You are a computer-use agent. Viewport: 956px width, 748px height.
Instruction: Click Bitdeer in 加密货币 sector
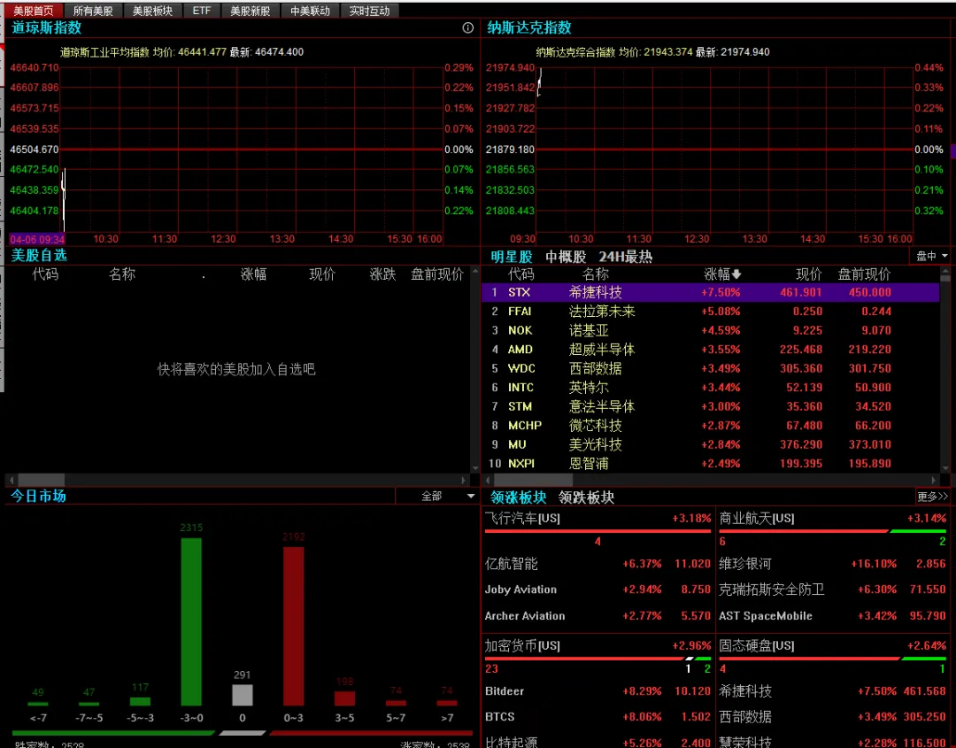pyautogui.click(x=505, y=691)
